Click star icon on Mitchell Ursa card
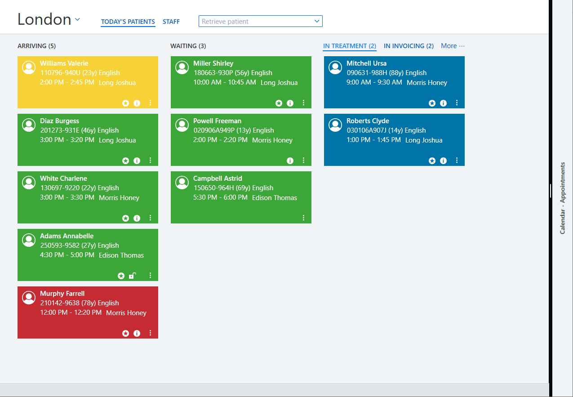The width and height of the screenshot is (573, 397). point(432,103)
